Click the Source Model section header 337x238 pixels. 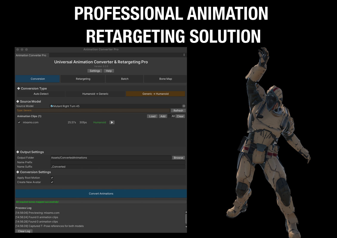click(x=29, y=101)
